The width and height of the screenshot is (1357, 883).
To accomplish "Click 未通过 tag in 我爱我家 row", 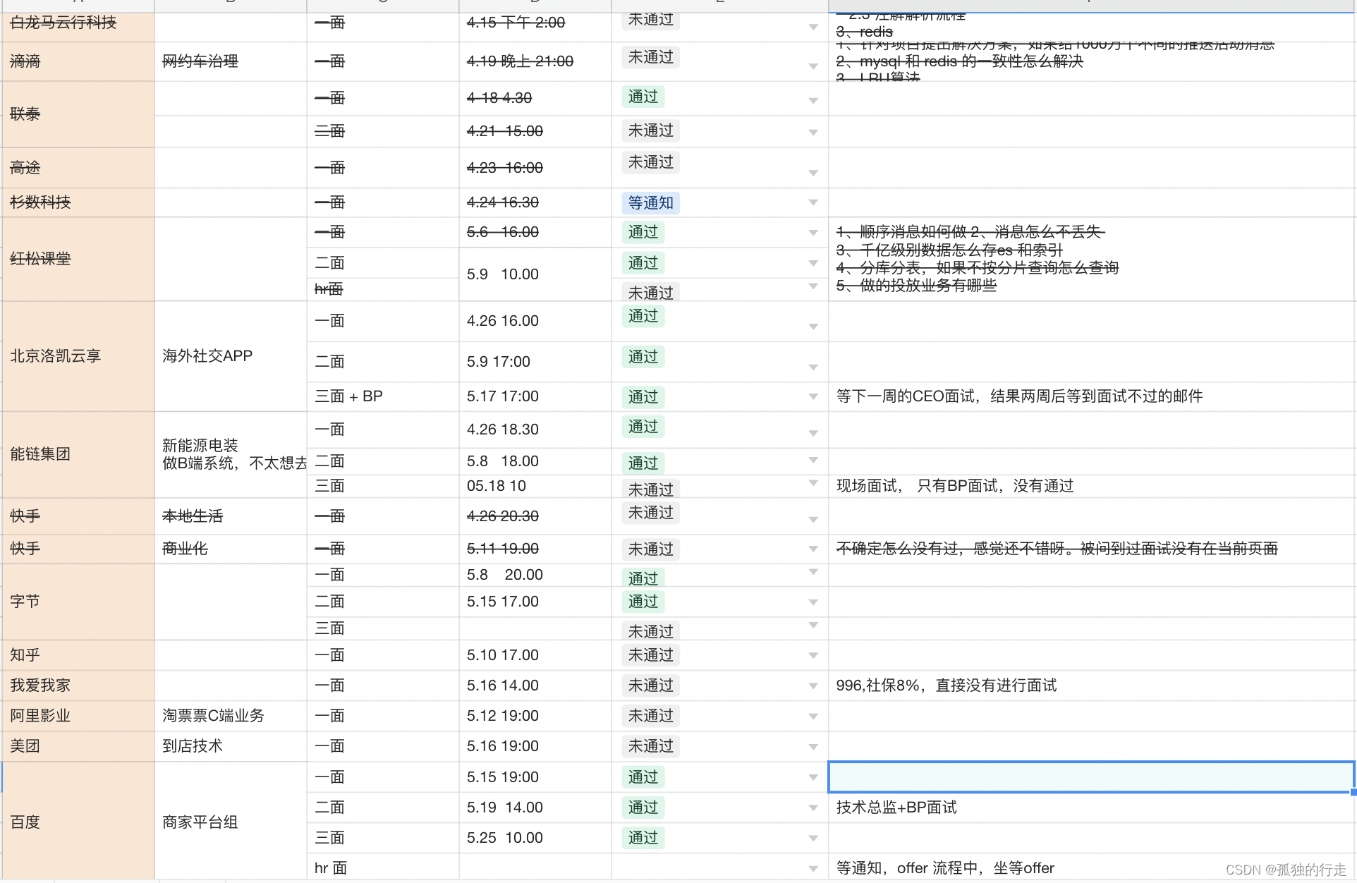I will pos(650,686).
